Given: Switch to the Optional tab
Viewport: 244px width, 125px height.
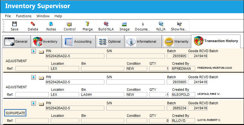Looking at the screenshot, I should click(x=110, y=41).
